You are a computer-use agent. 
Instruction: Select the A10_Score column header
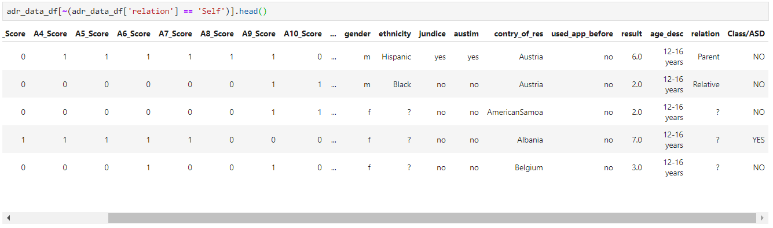303,34
